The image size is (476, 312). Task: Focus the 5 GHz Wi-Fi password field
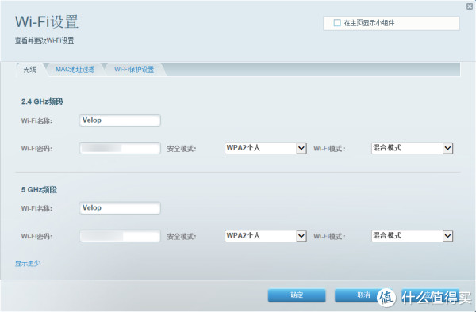[120, 236]
